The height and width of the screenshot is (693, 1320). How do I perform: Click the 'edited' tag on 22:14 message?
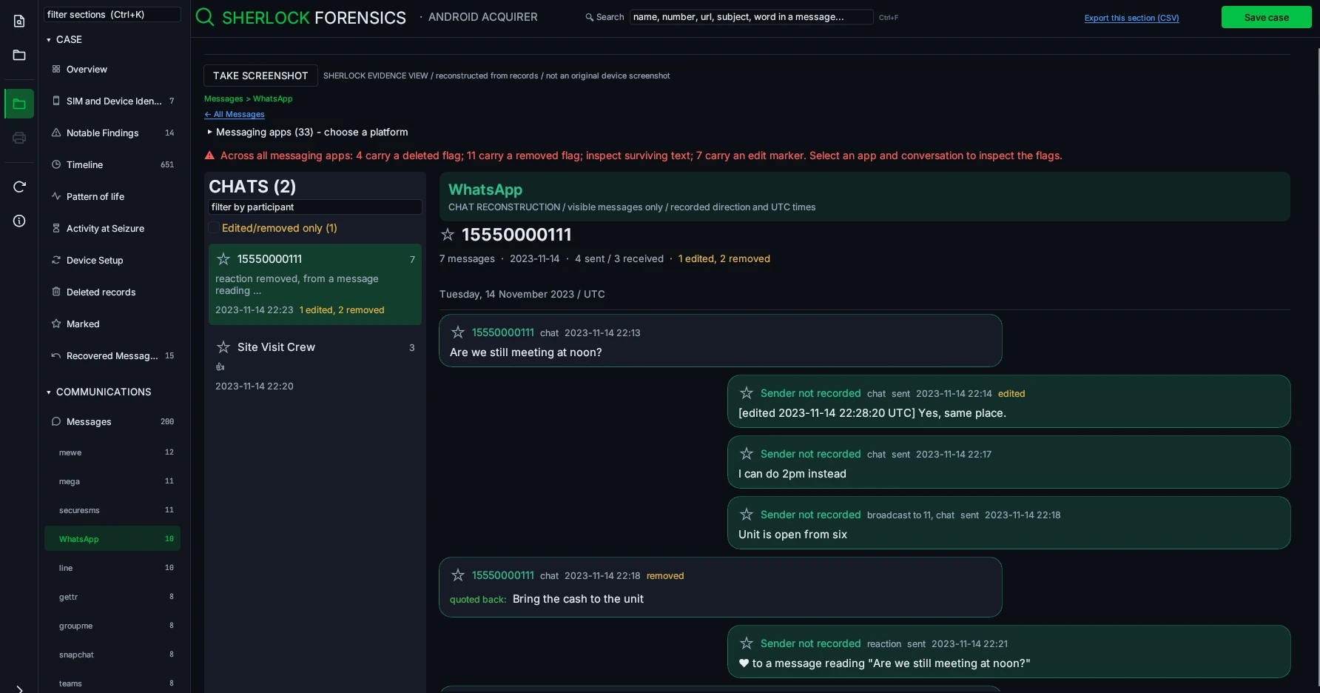click(1011, 394)
